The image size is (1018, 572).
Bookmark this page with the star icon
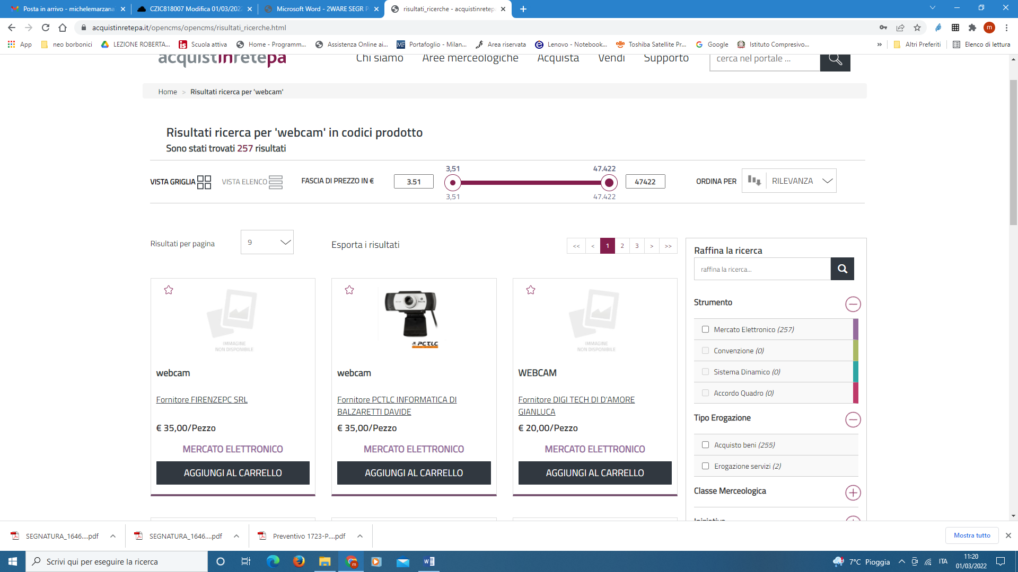click(917, 28)
